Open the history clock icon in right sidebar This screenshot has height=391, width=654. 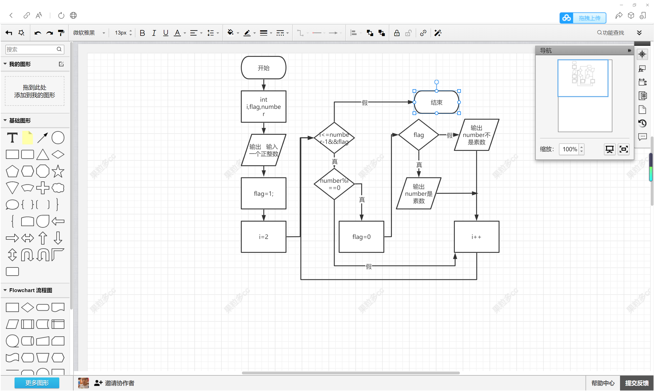click(x=642, y=123)
